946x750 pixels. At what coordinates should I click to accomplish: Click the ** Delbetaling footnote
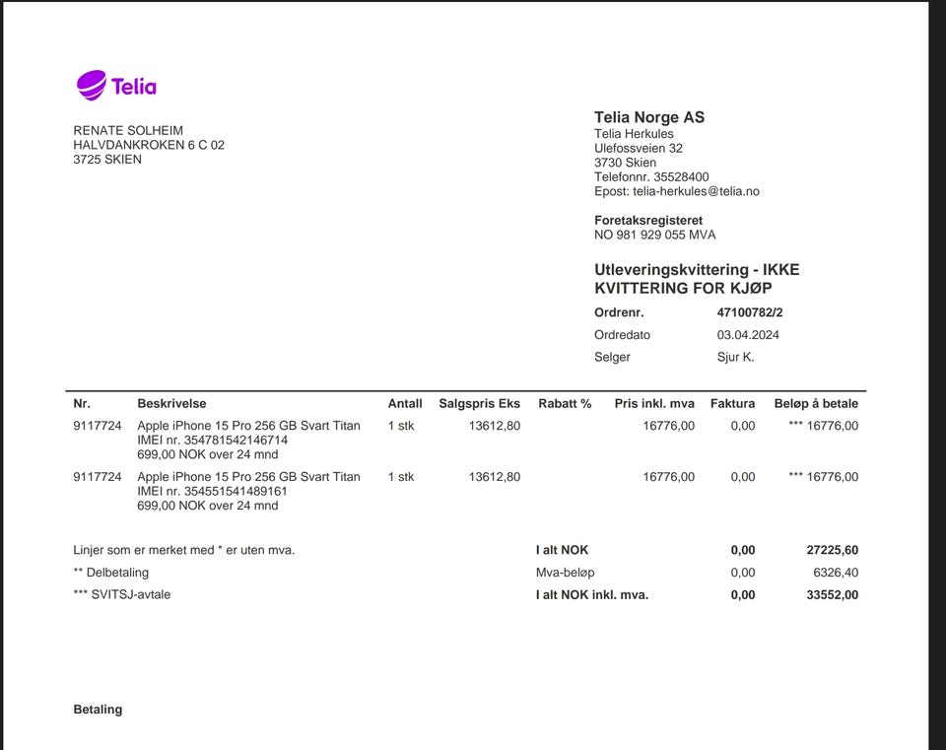pos(111,573)
